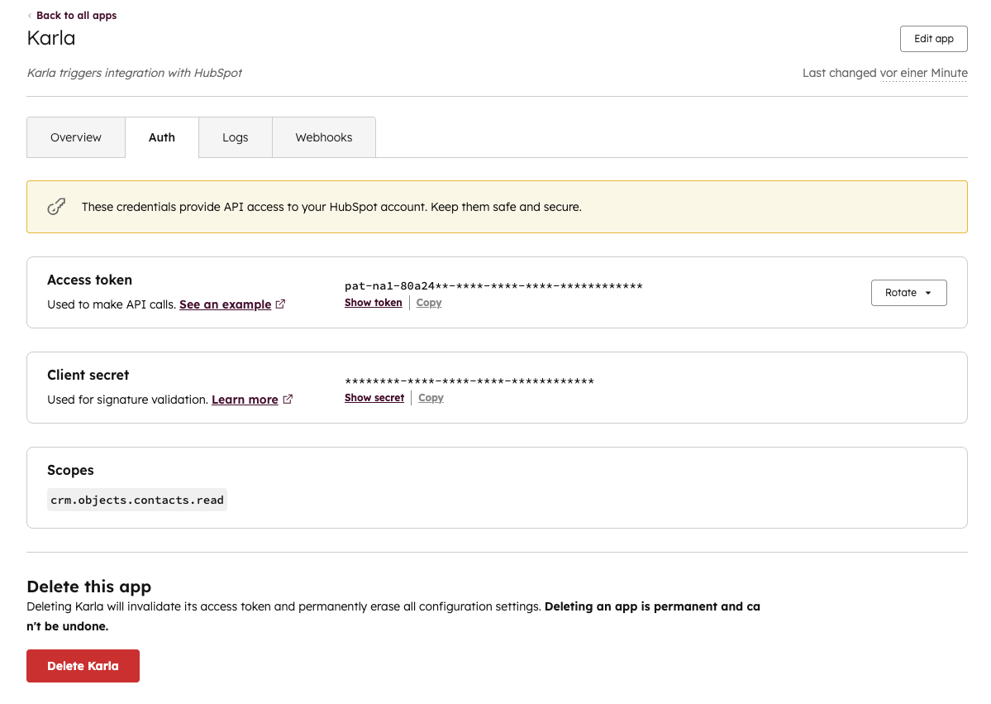This screenshot has height=704, width=991.
Task: Click the key icon in the credentials banner
Action: click(x=56, y=205)
